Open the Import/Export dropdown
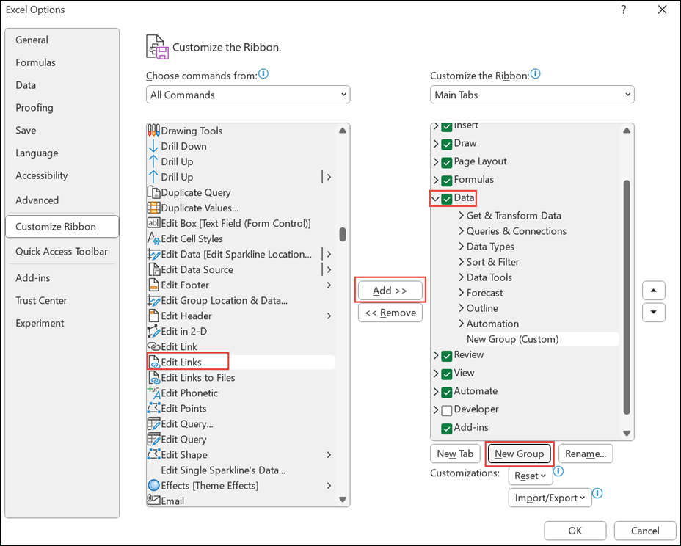 pyautogui.click(x=549, y=498)
